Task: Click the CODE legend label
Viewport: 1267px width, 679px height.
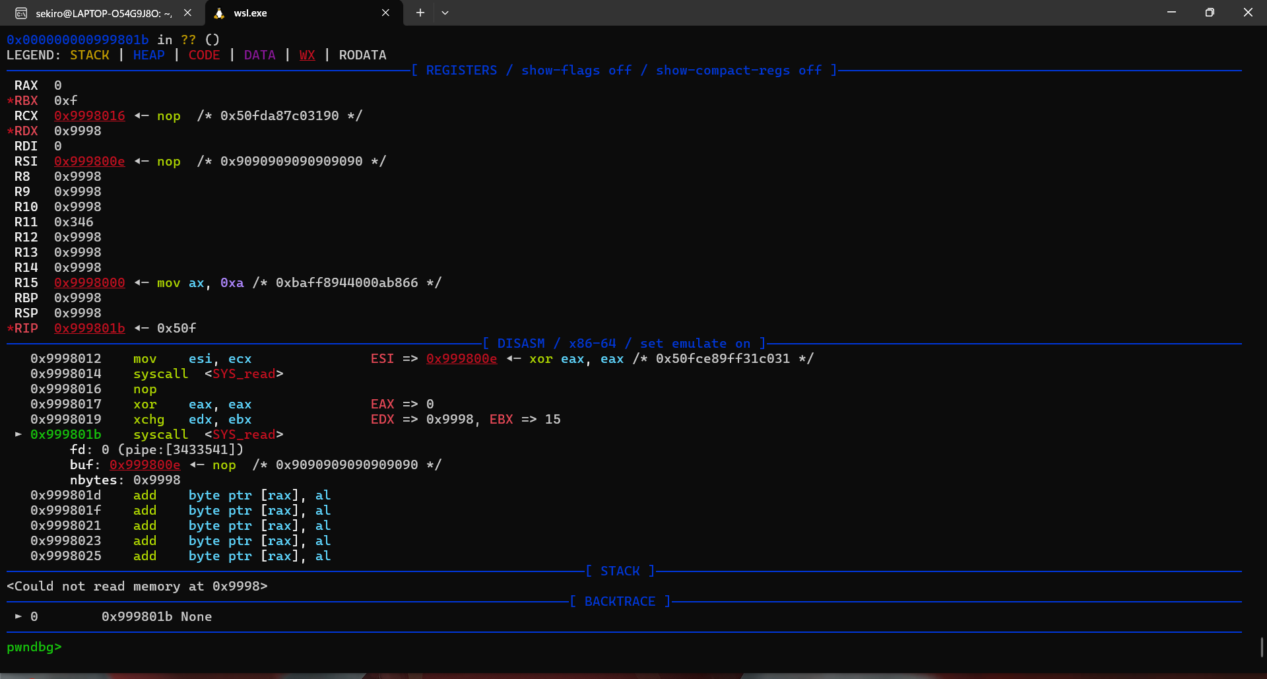Action: point(205,55)
